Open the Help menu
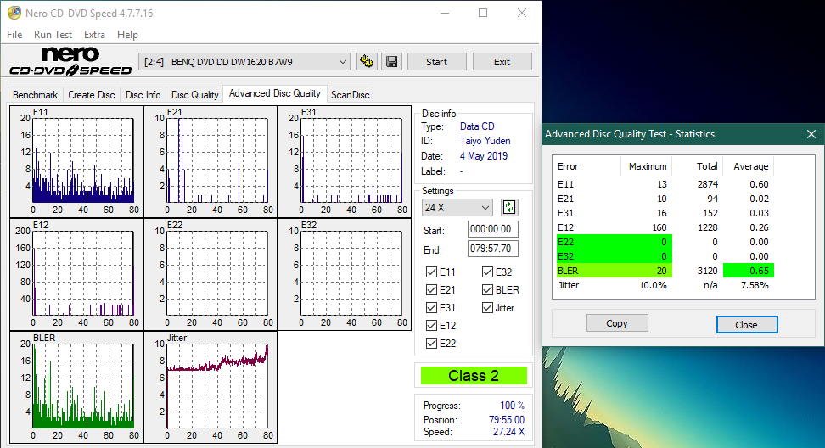 tap(127, 35)
